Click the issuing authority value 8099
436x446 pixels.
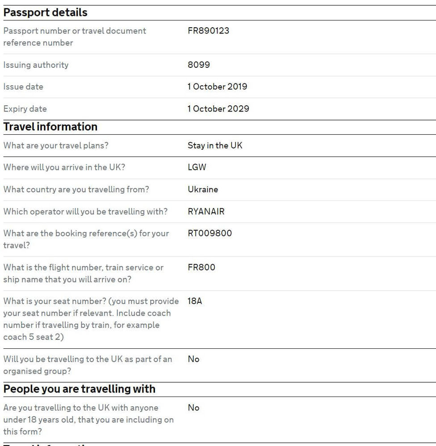(x=198, y=65)
